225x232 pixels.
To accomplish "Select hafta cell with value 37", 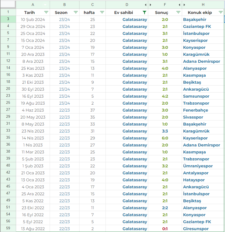I will coord(92,110).
